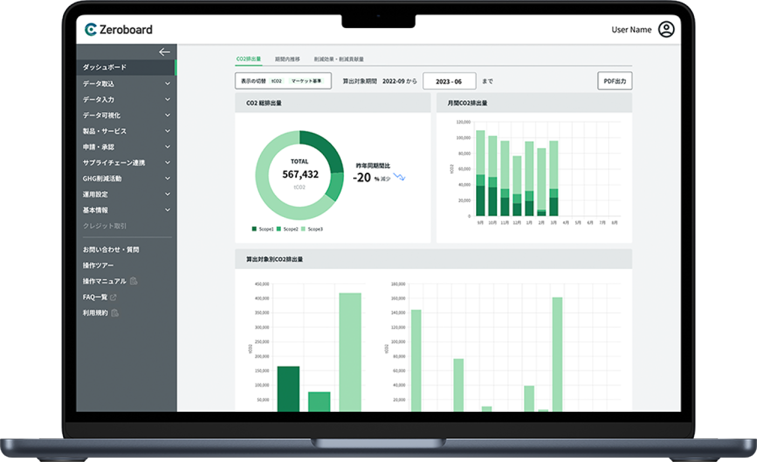Image resolution: width=757 pixels, height=462 pixels.
Task: Click the 表示の切替 button
Action: 283,81
